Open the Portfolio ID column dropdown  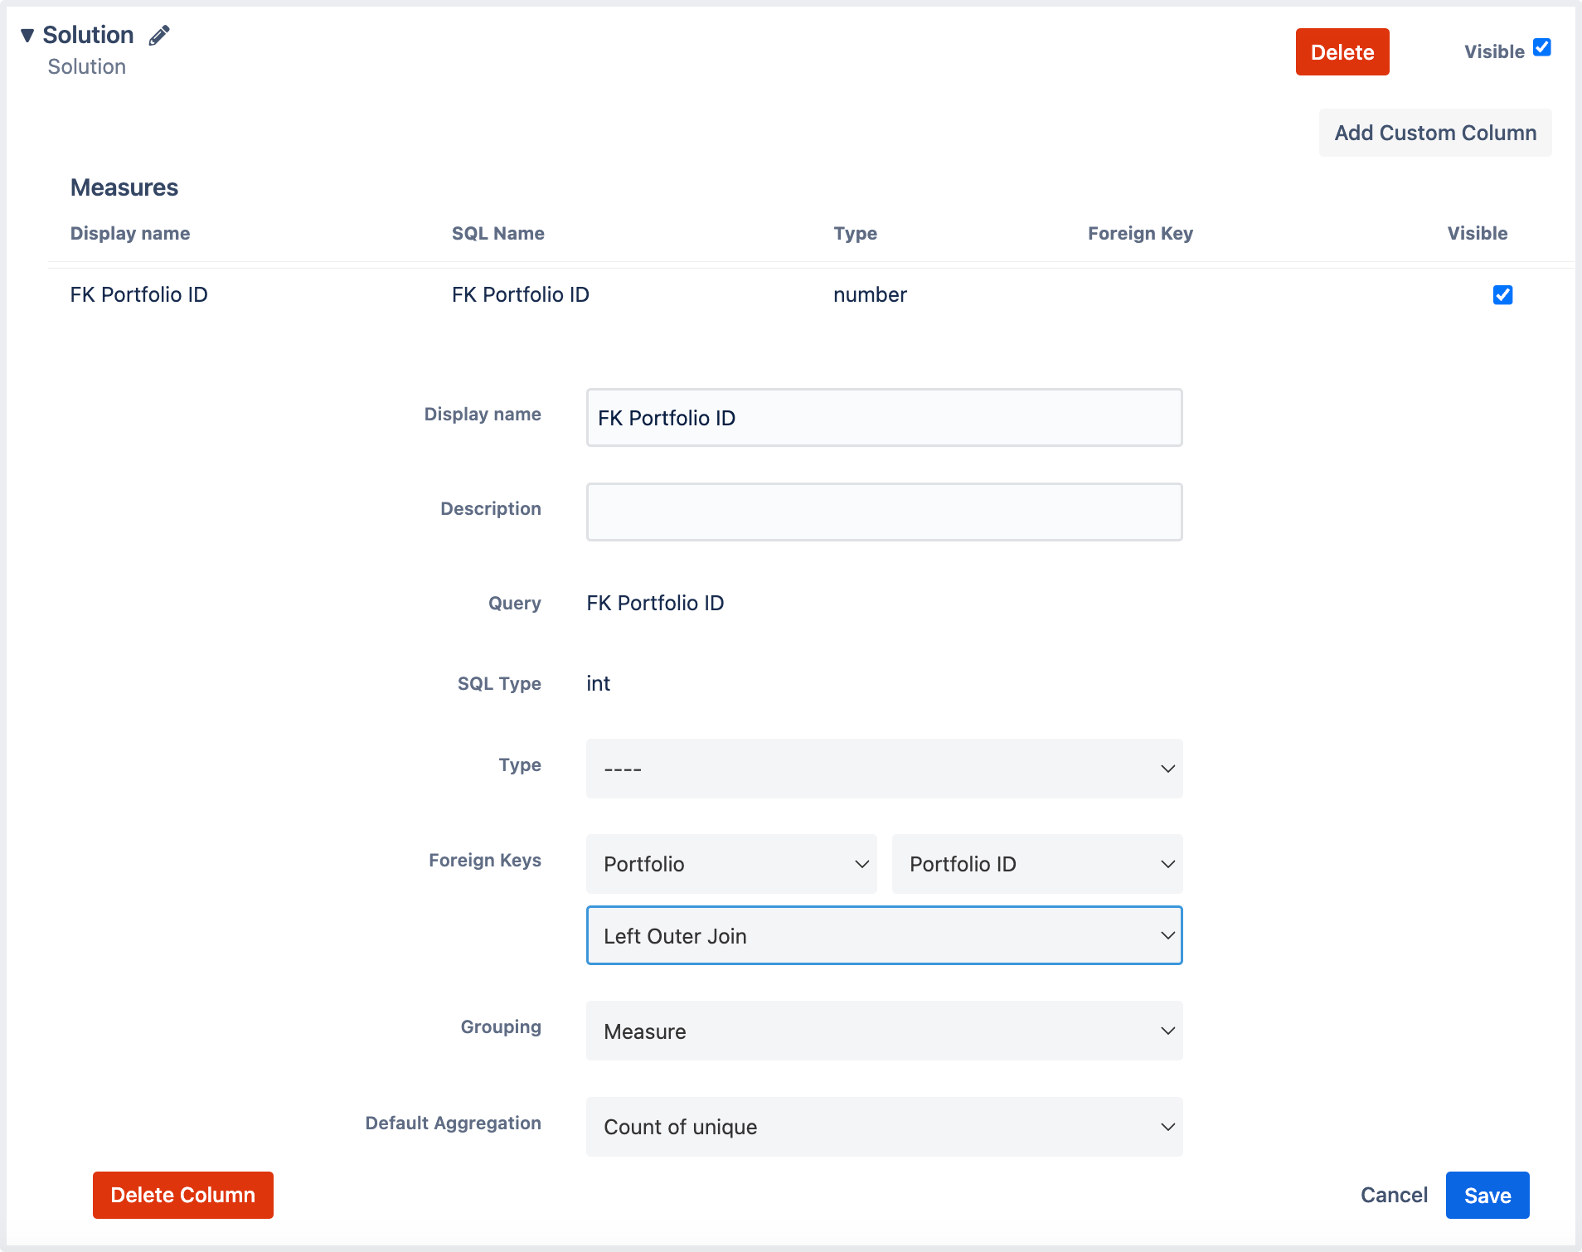1036,864
